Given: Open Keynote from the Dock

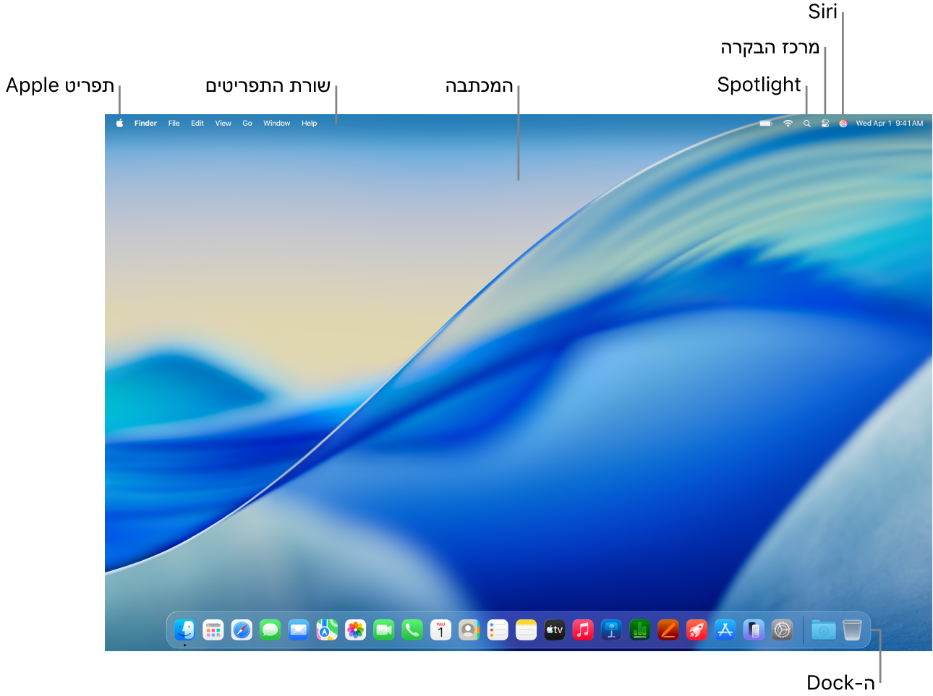Looking at the screenshot, I should pos(610,630).
